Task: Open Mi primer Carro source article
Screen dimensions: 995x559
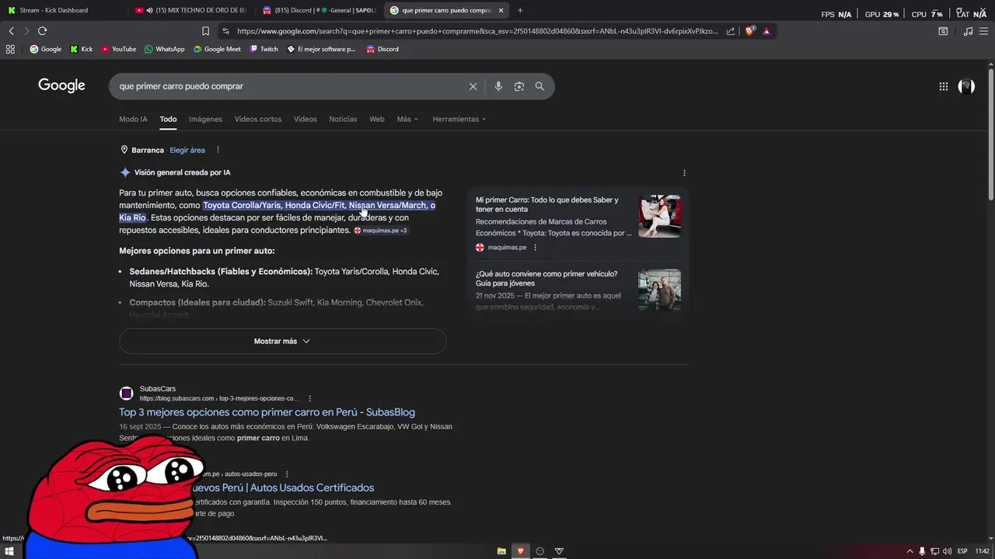Action: 547,204
